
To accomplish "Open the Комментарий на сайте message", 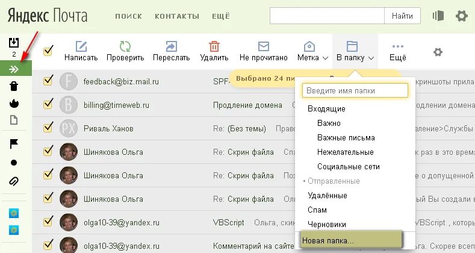I will pos(253,246).
